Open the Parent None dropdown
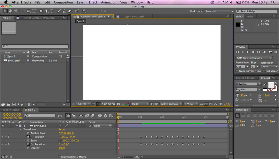The image size is (279, 159). coord(102,126)
